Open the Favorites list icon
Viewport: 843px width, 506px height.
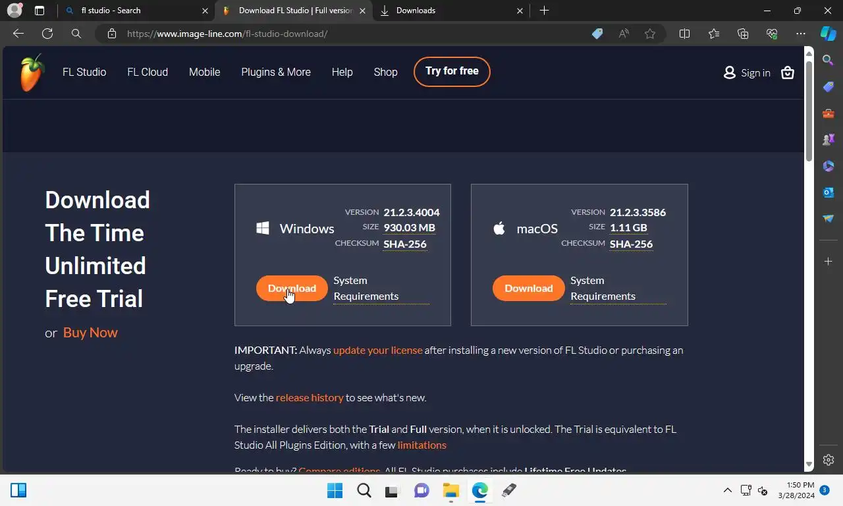[x=714, y=34]
